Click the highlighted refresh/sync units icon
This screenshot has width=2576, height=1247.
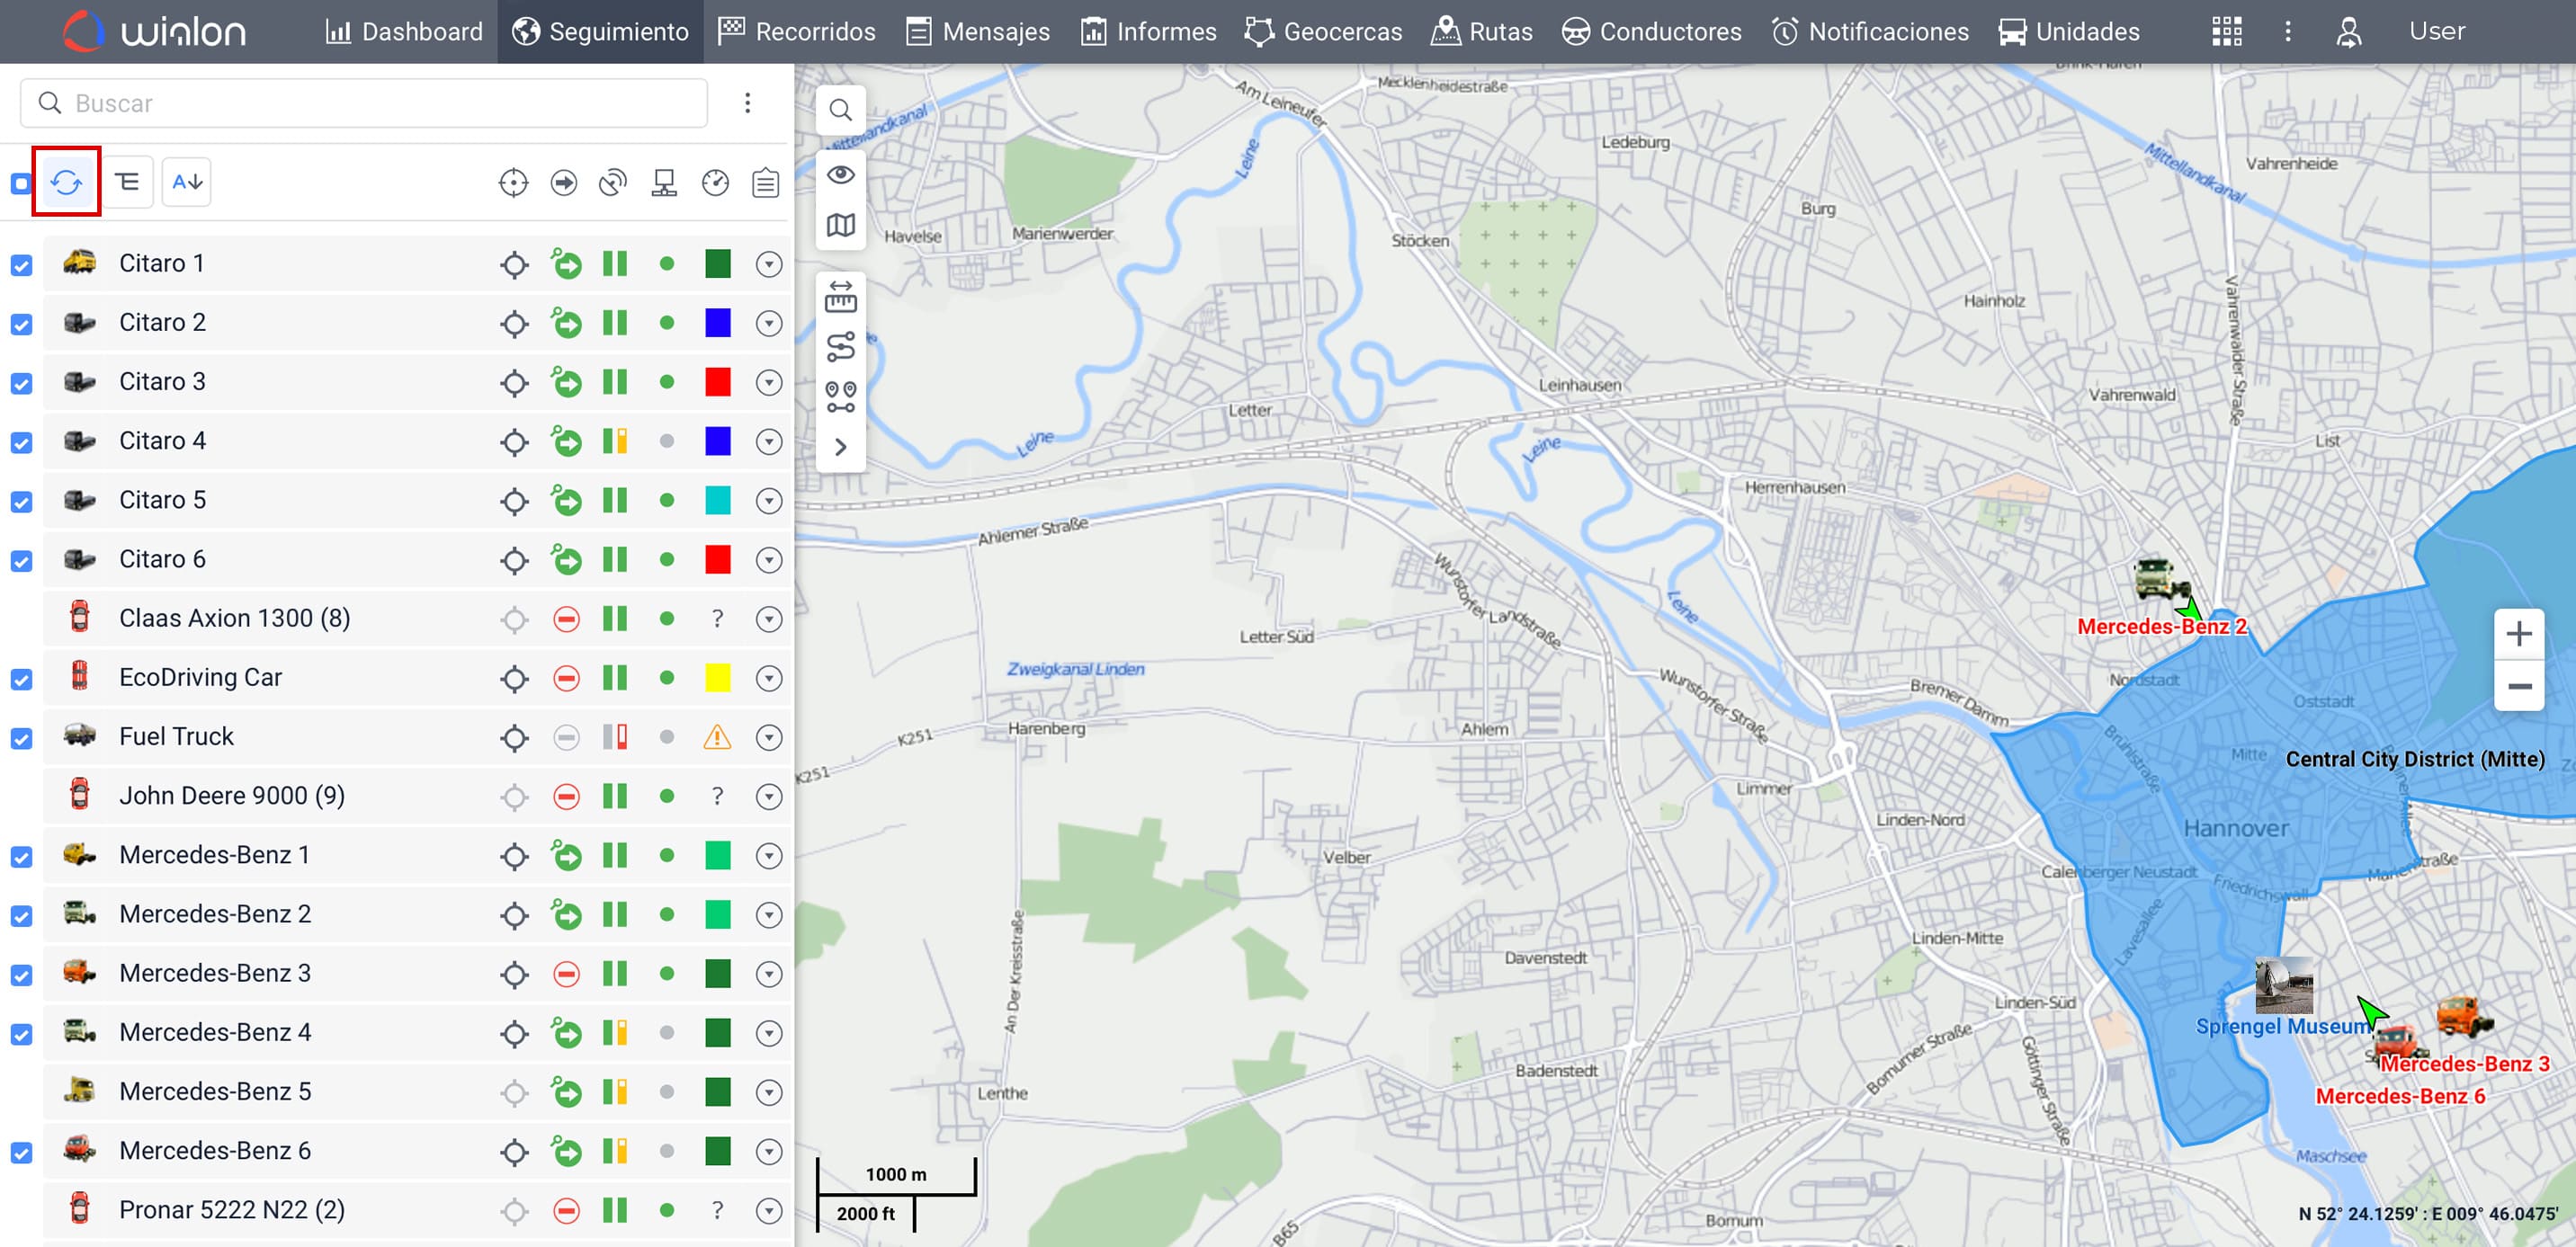pos(66,182)
